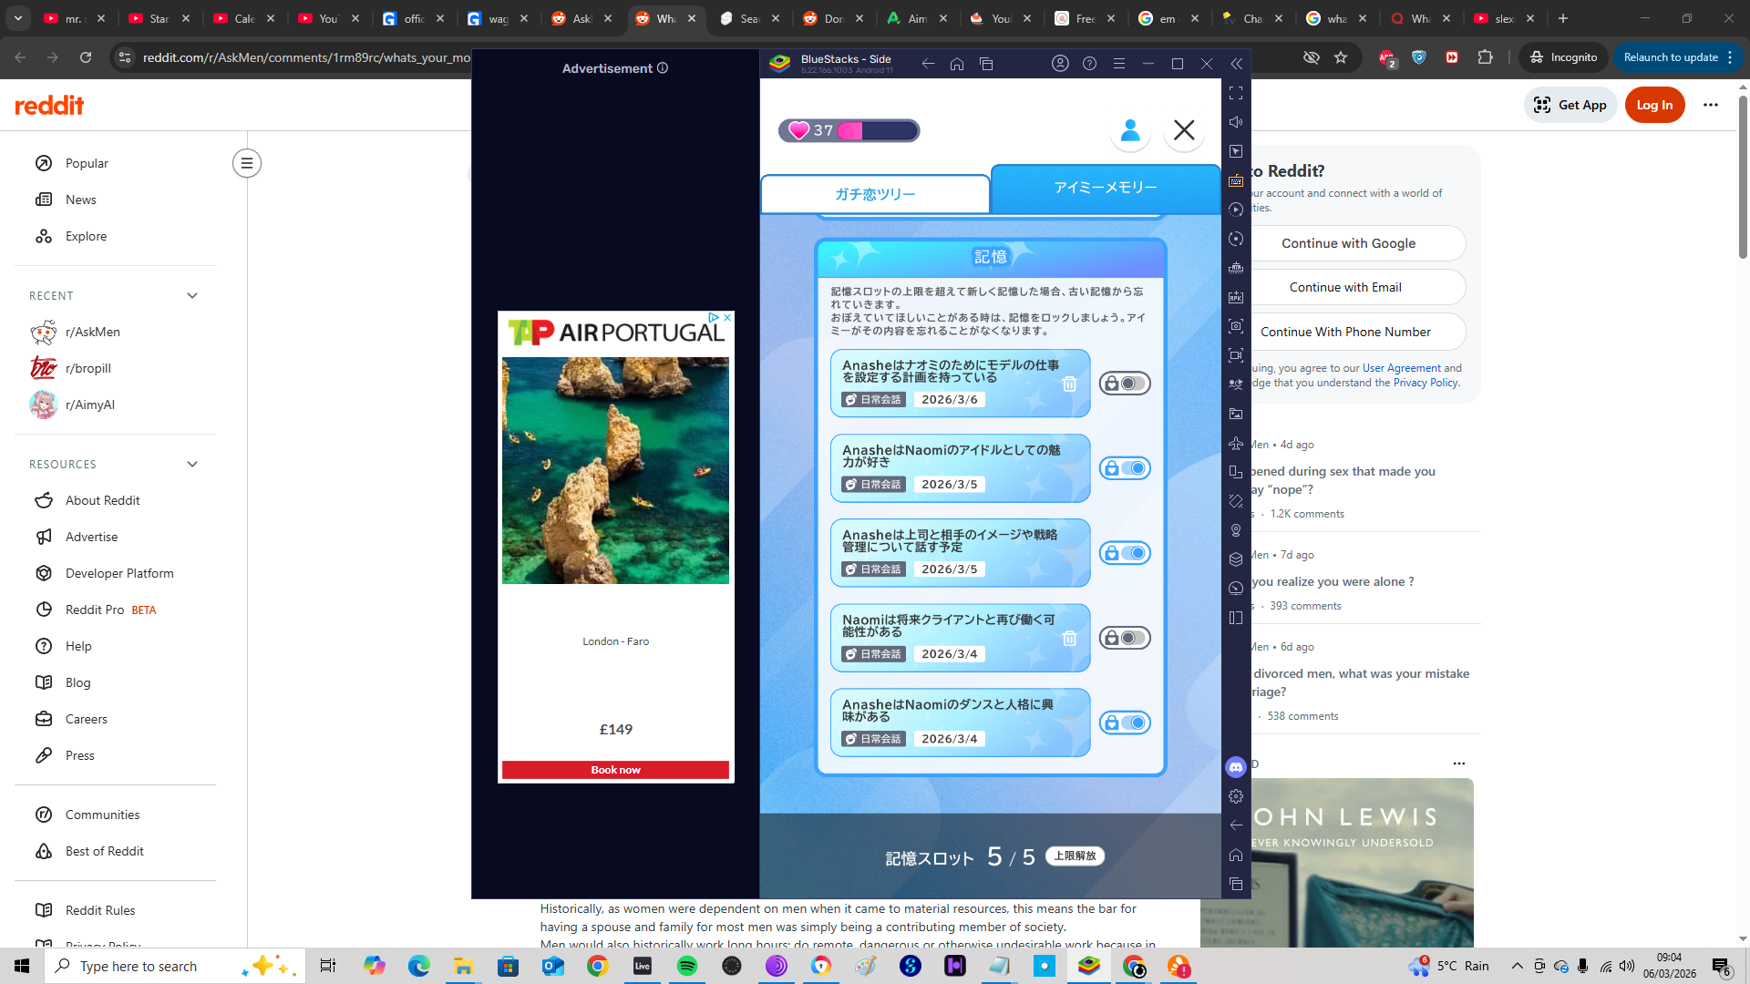
Task: Click Continue with Google button
Action: click(x=1349, y=243)
